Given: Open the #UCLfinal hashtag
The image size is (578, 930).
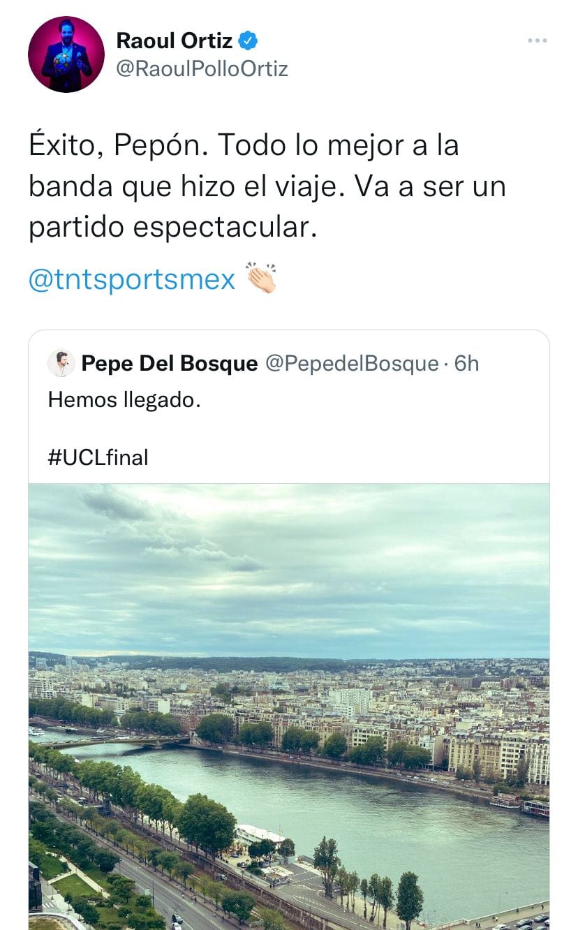Looking at the screenshot, I should coord(98,457).
